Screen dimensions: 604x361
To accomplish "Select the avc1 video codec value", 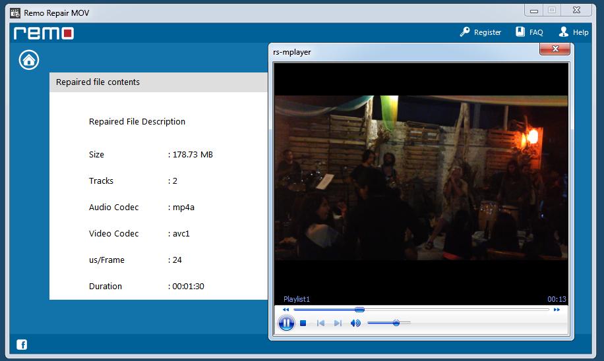I will (x=181, y=234).
